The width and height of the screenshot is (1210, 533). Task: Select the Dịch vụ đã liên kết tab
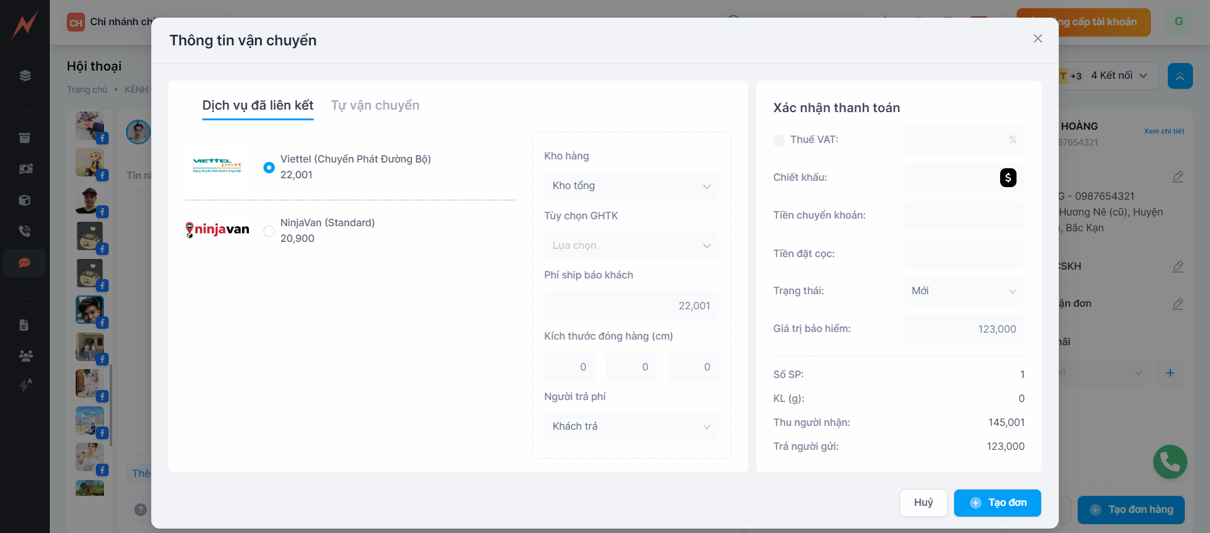pyautogui.click(x=258, y=105)
